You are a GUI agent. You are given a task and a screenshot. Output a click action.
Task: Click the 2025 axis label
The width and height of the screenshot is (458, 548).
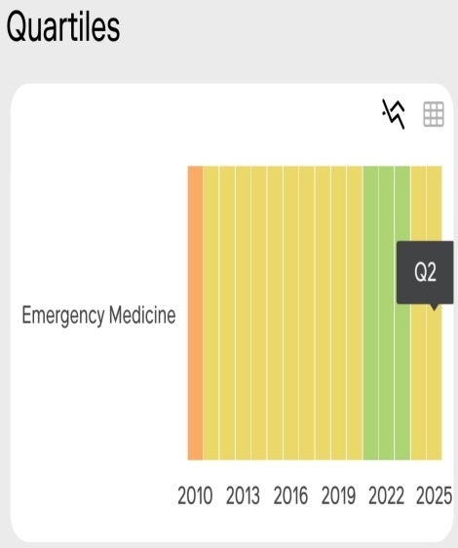pyautogui.click(x=435, y=495)
